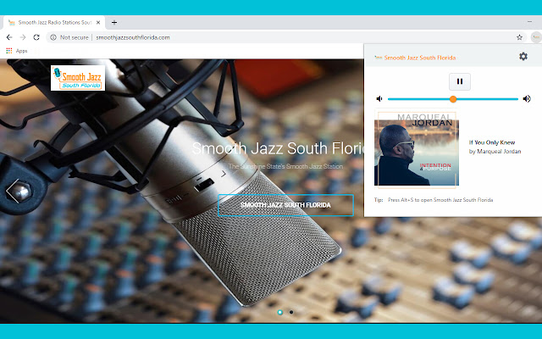Go to previous slide with left arrow
This screenshot has height=339, width=542.
[x=13, y=191]
